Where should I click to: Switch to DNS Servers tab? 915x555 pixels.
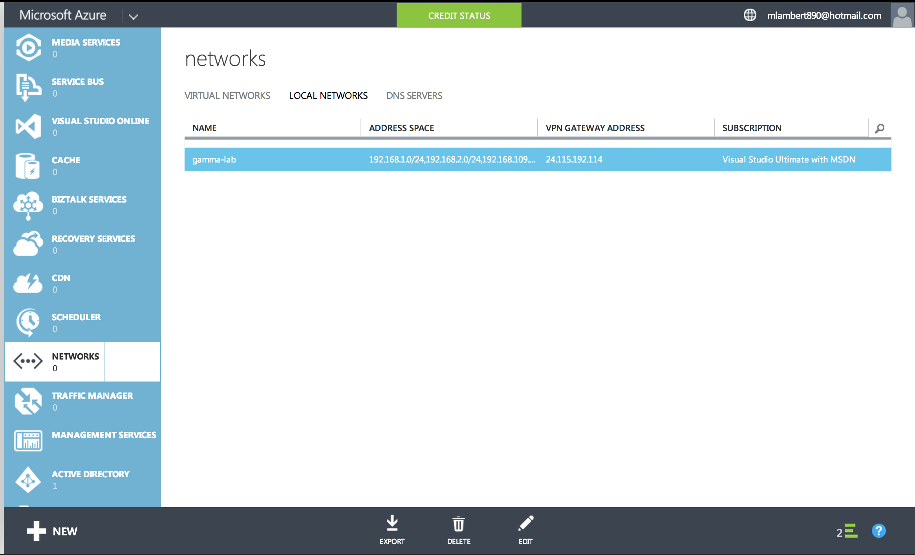tap(414, 95)
